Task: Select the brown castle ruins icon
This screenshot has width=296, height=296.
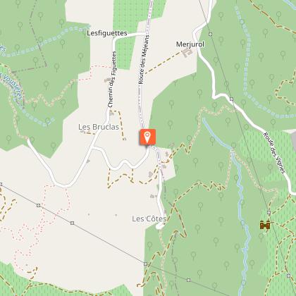Action: tap(265, 225)
